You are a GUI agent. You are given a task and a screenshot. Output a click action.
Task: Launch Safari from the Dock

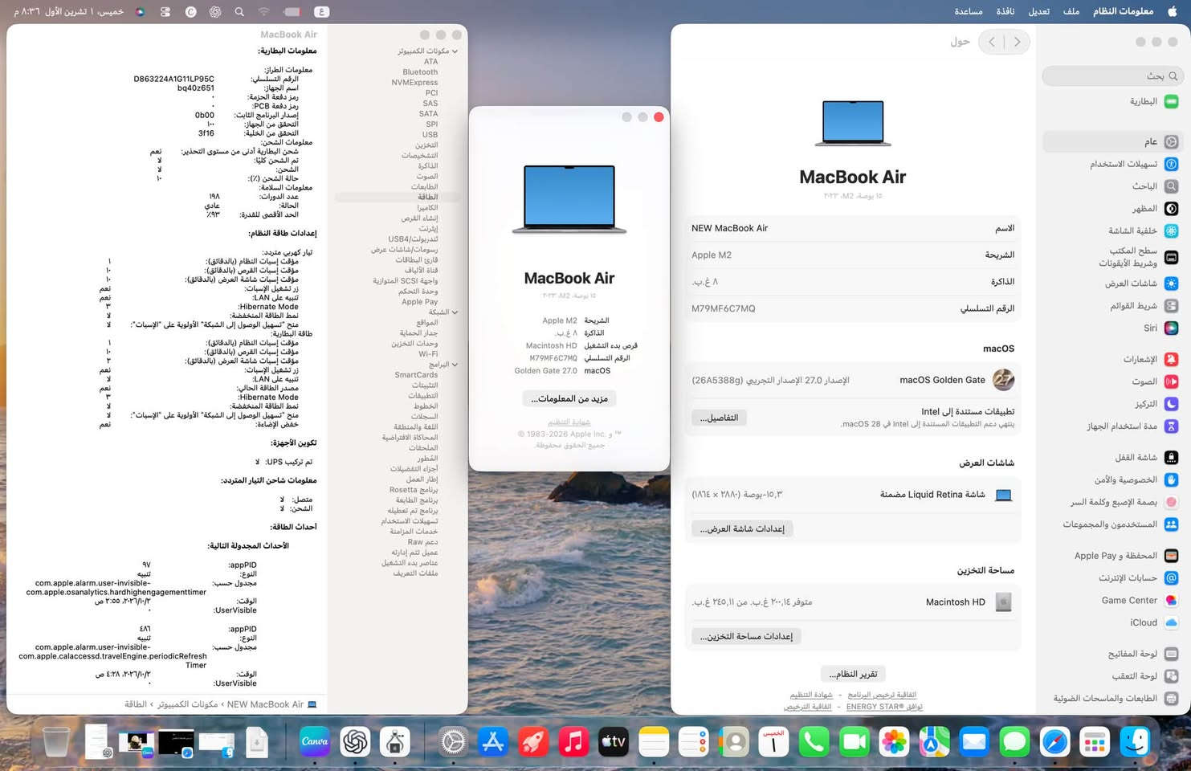point(1054,742)
